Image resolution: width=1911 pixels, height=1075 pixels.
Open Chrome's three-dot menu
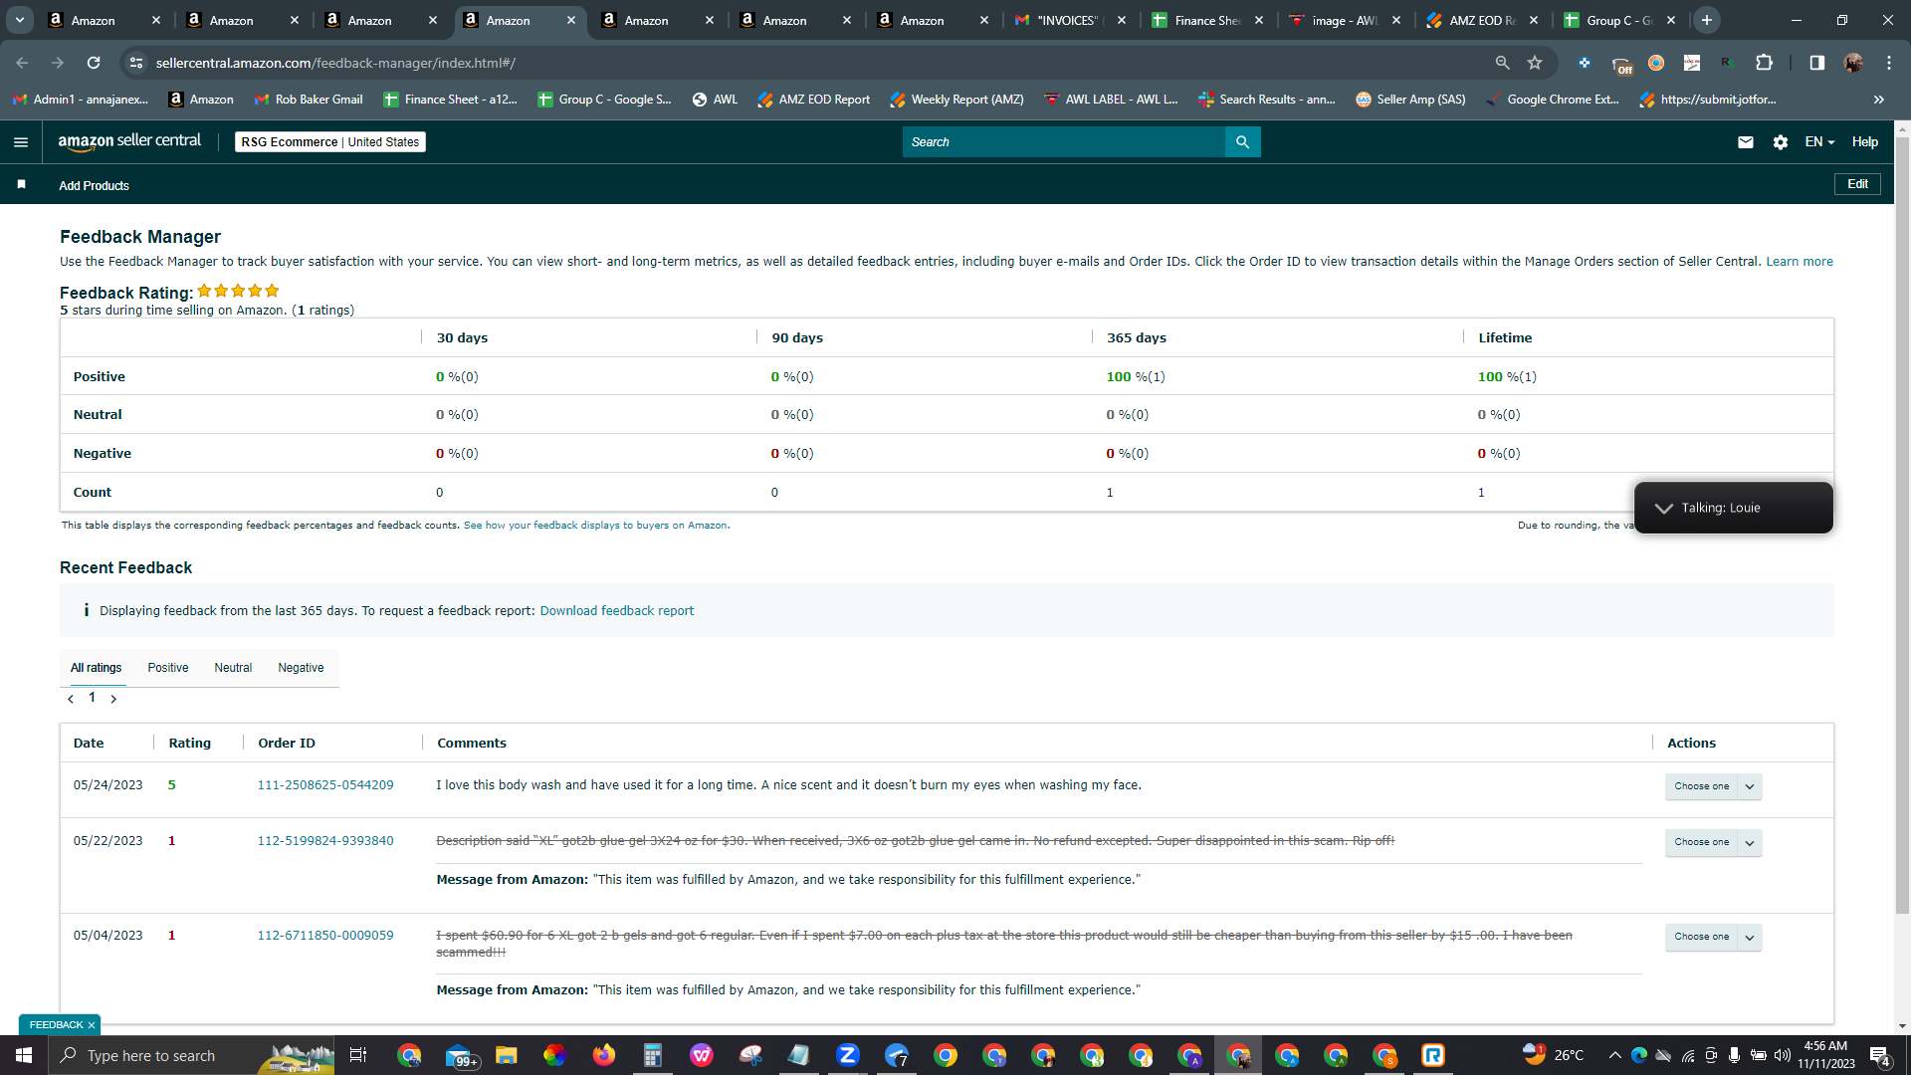[1888, 63]
